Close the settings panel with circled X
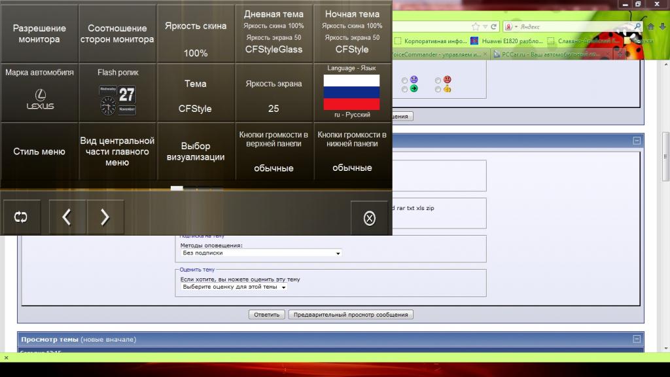Viewport: 670px width, 377px height. click(369, 218)
